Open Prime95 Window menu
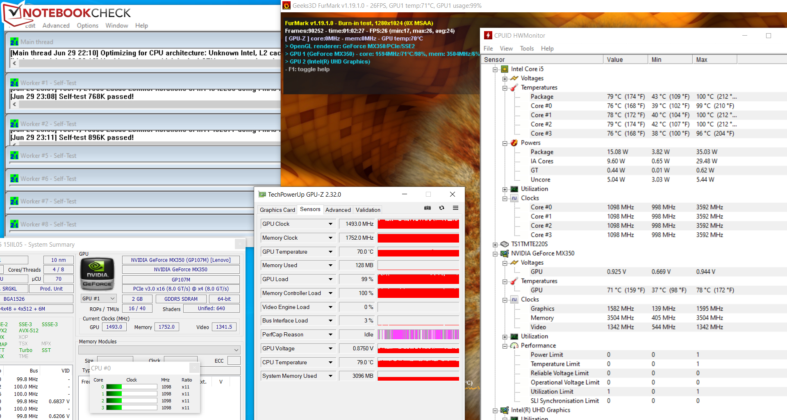787x420 pixels. click(x=117, y=25)
